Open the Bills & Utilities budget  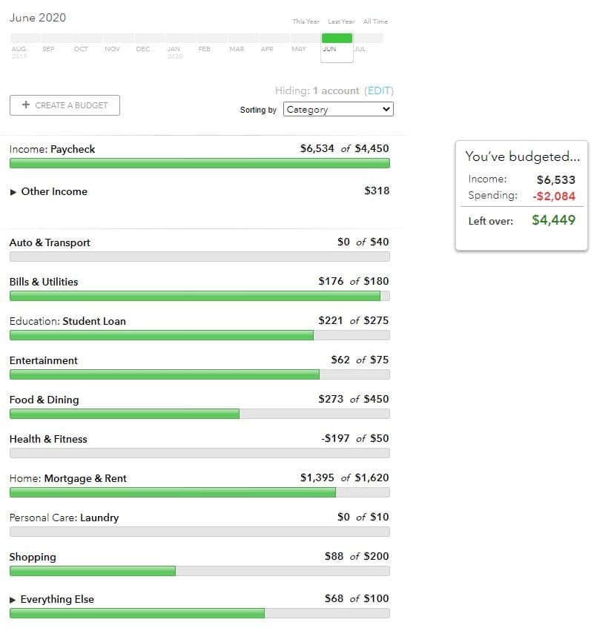[44, 282]
